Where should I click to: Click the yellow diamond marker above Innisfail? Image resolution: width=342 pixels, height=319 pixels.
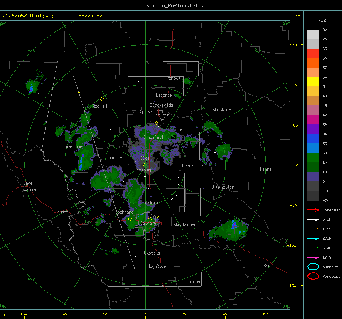156,123
